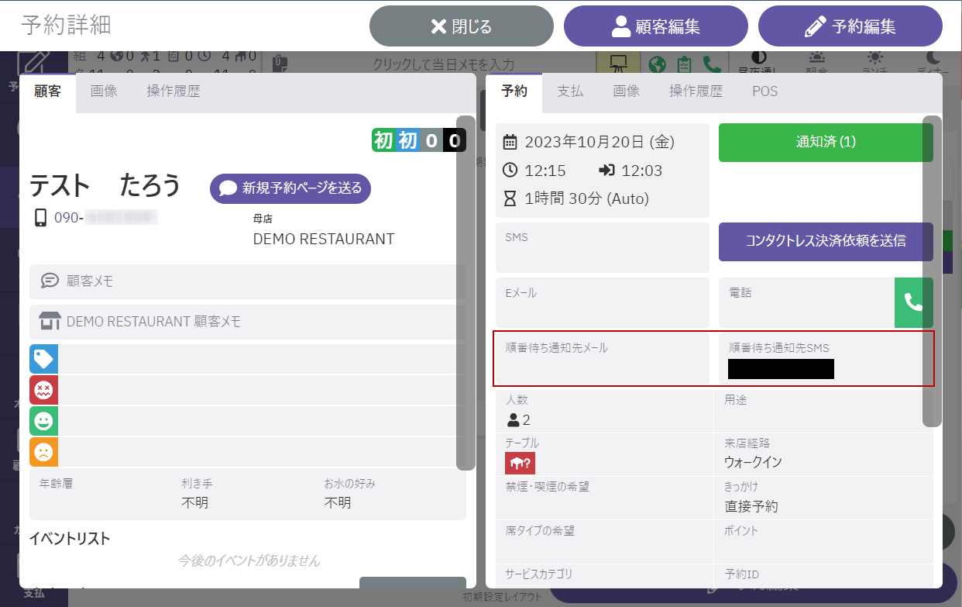962x607 pixels.
Task: Click the 顧客編集 button
Action: [x=656, y=26]
